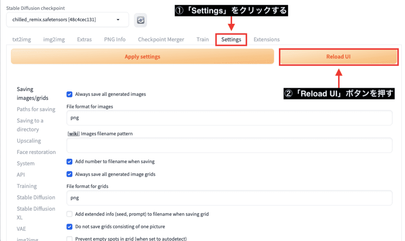
Task: Enable Add extended info to filename checkbox
Action: coord(70,214)
